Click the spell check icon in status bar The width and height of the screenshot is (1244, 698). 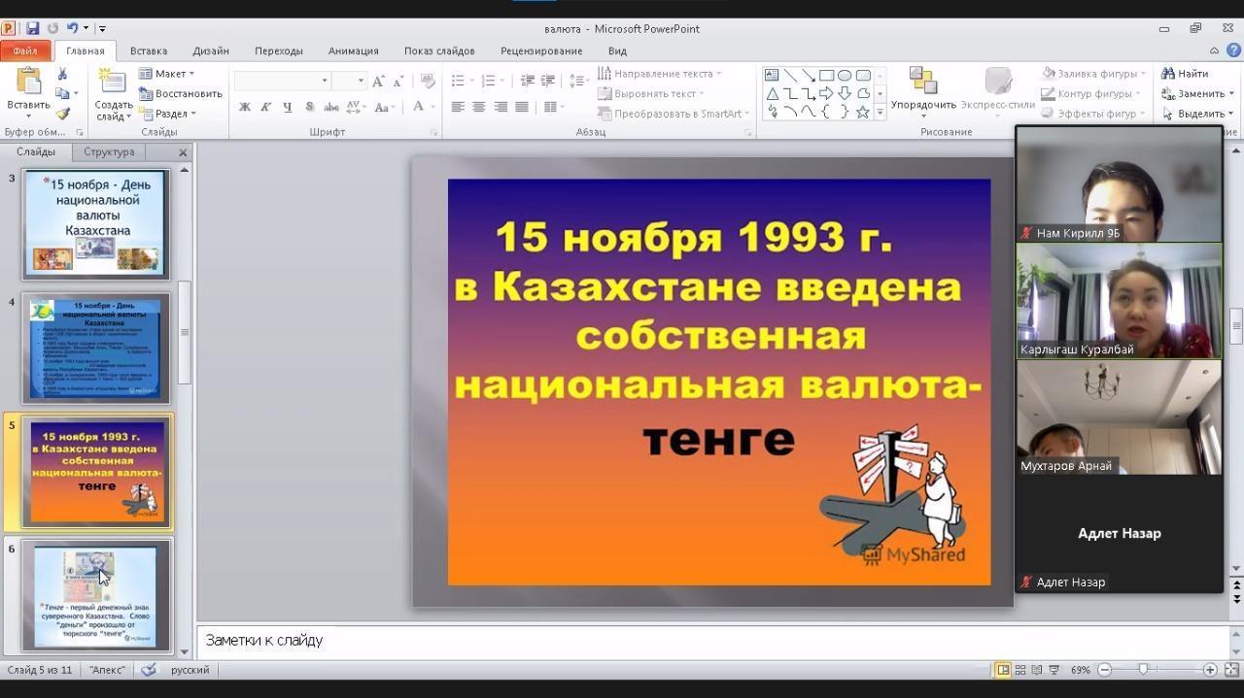click(x=149, y=670)
